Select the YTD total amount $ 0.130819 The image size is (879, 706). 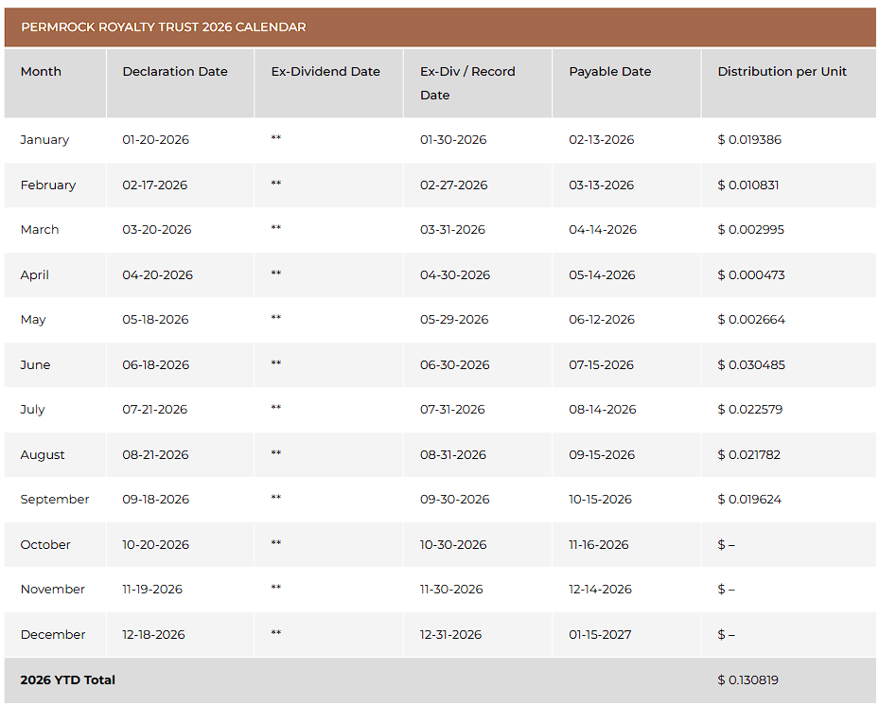[747, 680]
